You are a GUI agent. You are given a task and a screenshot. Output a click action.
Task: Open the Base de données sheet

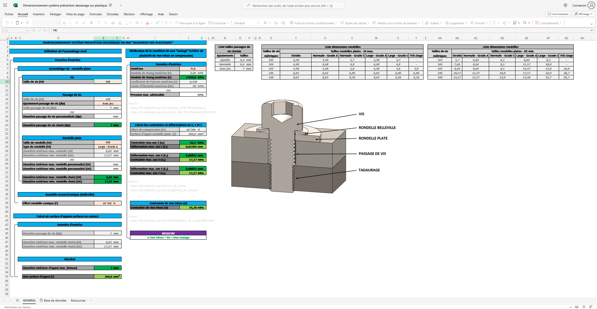pyautogui.click(x=53, y=300)
